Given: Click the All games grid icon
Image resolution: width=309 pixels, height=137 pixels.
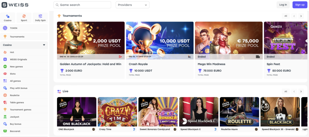Looking at the screenshot, I should tap(5, 81).
